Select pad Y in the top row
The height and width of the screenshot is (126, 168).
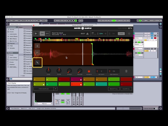39,79
